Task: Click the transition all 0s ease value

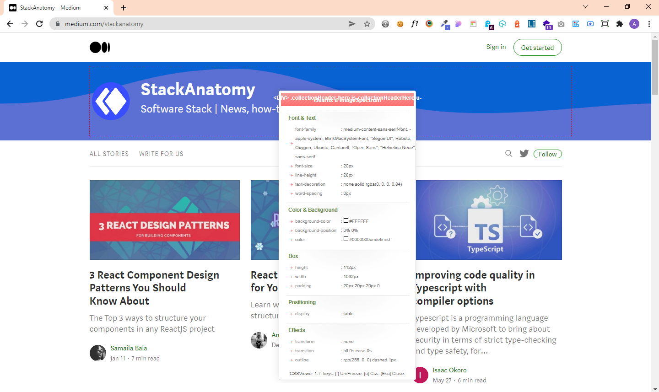Action: click(x=357, y=351)
